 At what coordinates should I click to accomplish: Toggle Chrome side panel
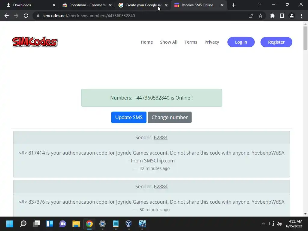(x=282, y=16)
